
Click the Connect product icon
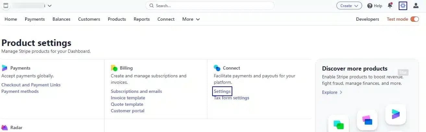click(217, 68)
